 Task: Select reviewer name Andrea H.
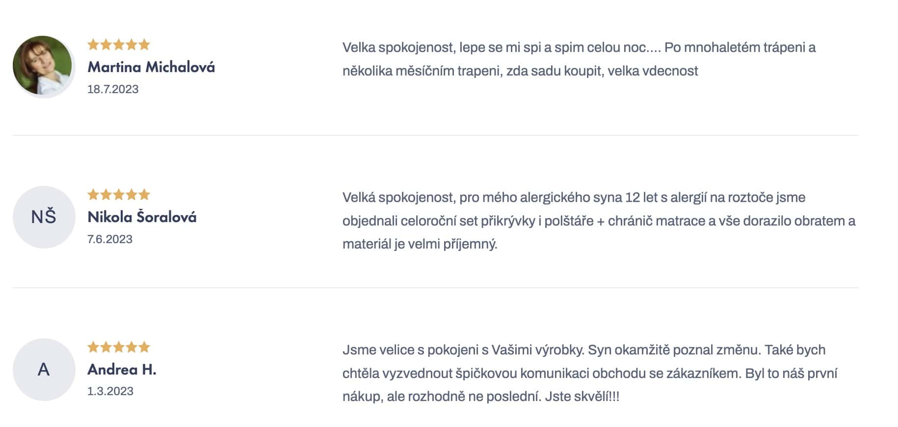point(122,370)
